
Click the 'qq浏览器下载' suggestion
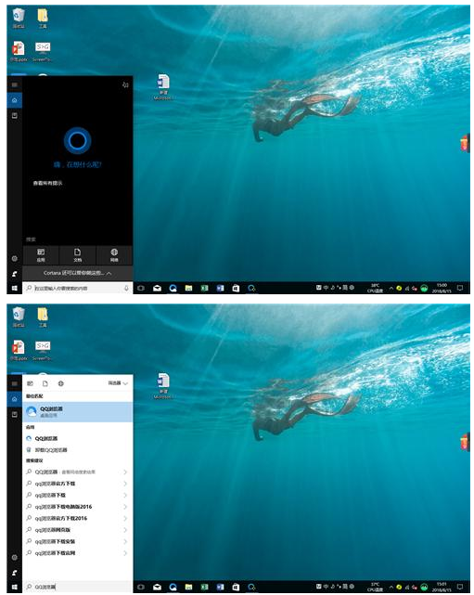pos(77,495)
